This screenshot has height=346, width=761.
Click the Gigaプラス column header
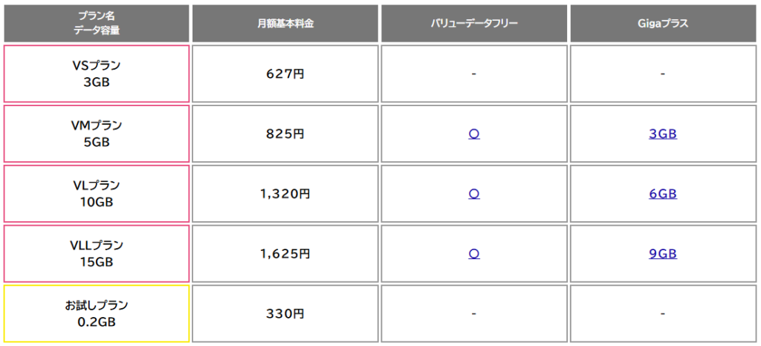pyautogui.click(x=662, y=23)
